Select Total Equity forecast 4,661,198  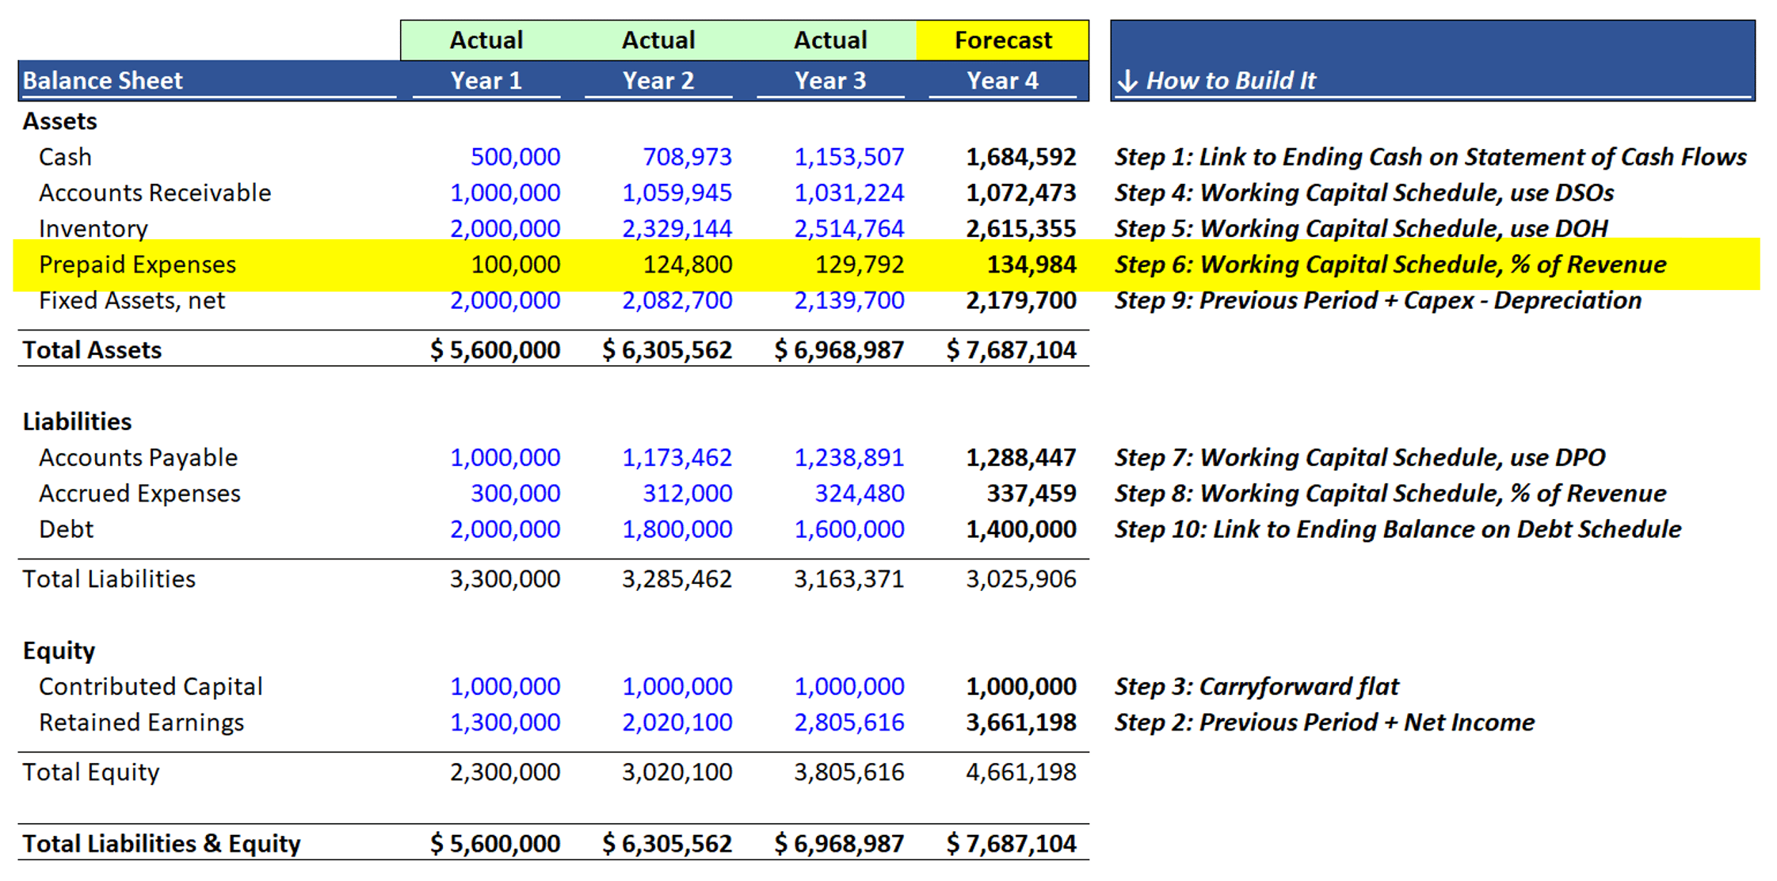tap(1020, 772)
